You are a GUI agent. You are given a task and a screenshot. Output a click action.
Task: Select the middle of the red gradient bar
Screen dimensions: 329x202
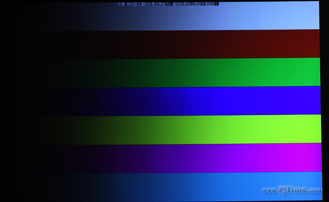click(x=169, y=44)
